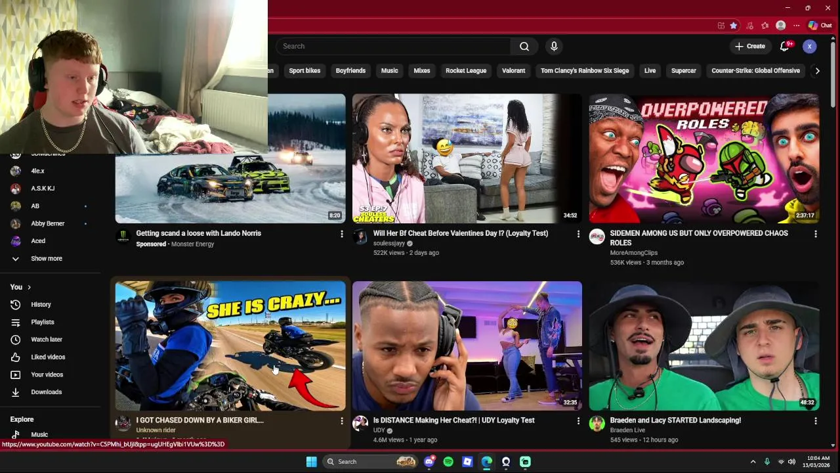
Task: Open the UDY Loyalty Test thumbnail
Action: coord(467,346)
